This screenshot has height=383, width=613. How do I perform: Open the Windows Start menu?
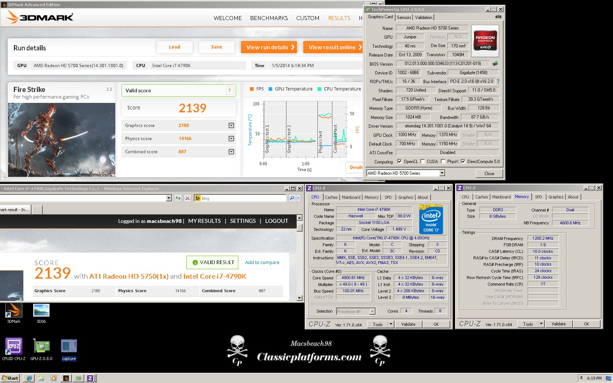tap(10, 378)
